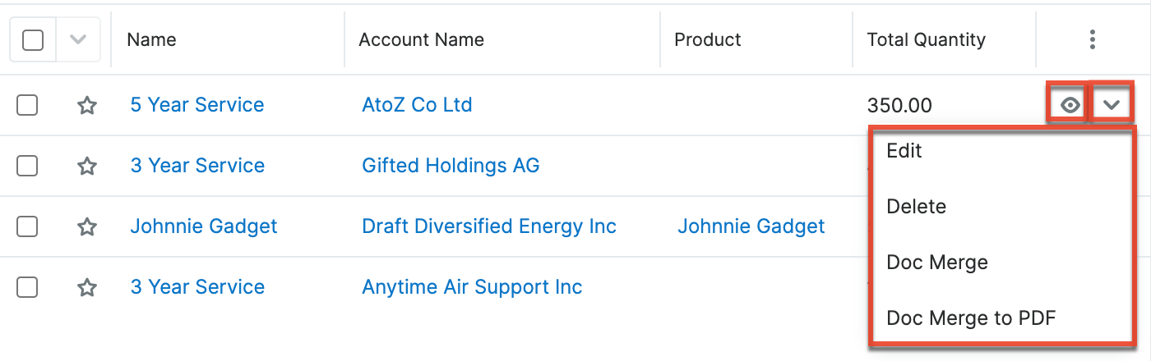Select the 5 Year Service checkbox
Viewport: 1151px width, 361px height.
(x=27, y=105)
